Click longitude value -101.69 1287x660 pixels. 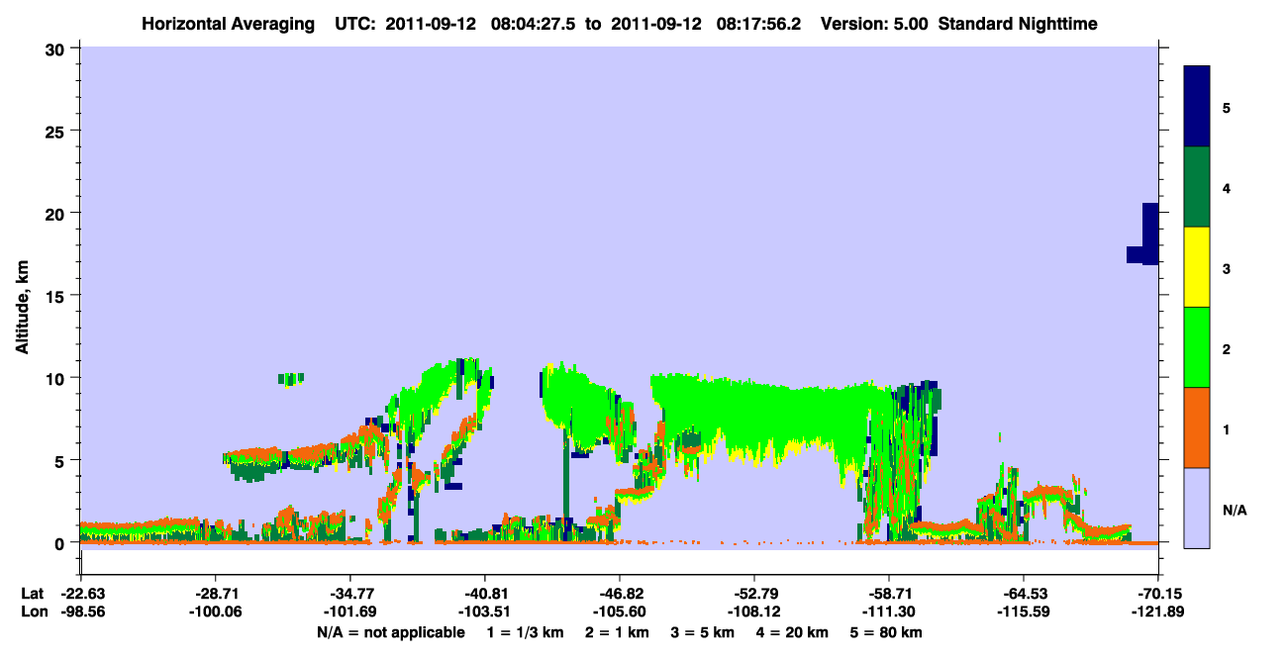tap(349, 612)
